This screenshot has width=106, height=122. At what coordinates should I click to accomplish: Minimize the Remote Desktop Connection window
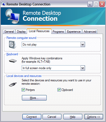tap(90, 4)
